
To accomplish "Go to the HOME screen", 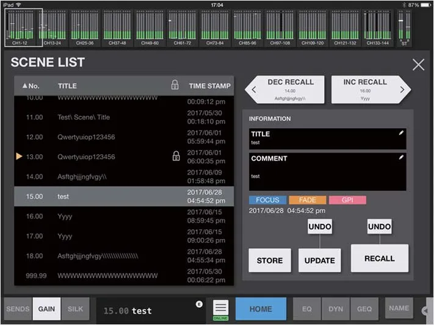I will pyautogui.click(x=261, y=309).
